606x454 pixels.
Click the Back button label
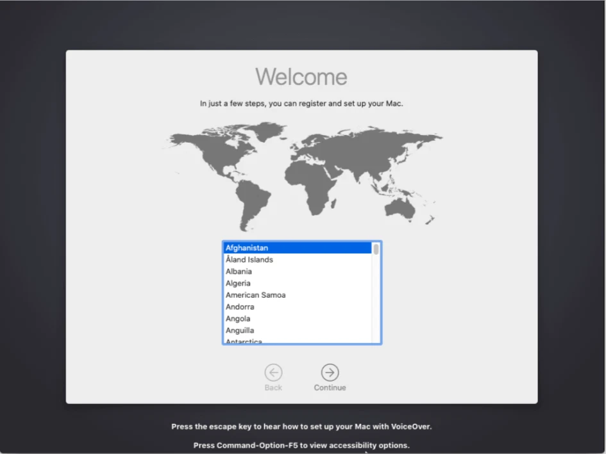(274, 387)
